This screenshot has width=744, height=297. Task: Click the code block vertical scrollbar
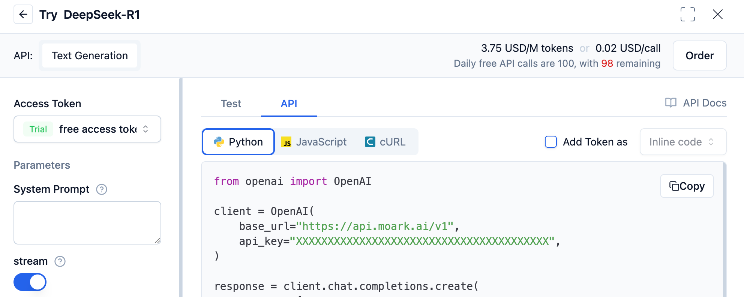[724, 229]
